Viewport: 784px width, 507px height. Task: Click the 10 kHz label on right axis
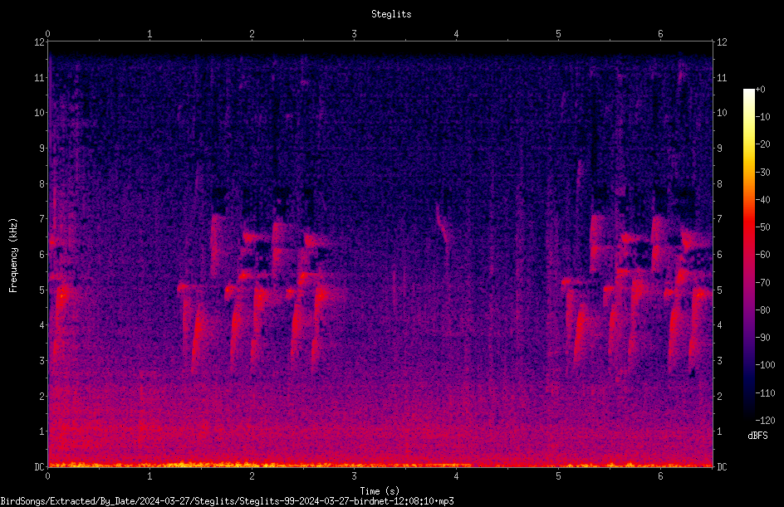[x=722, y=113]
